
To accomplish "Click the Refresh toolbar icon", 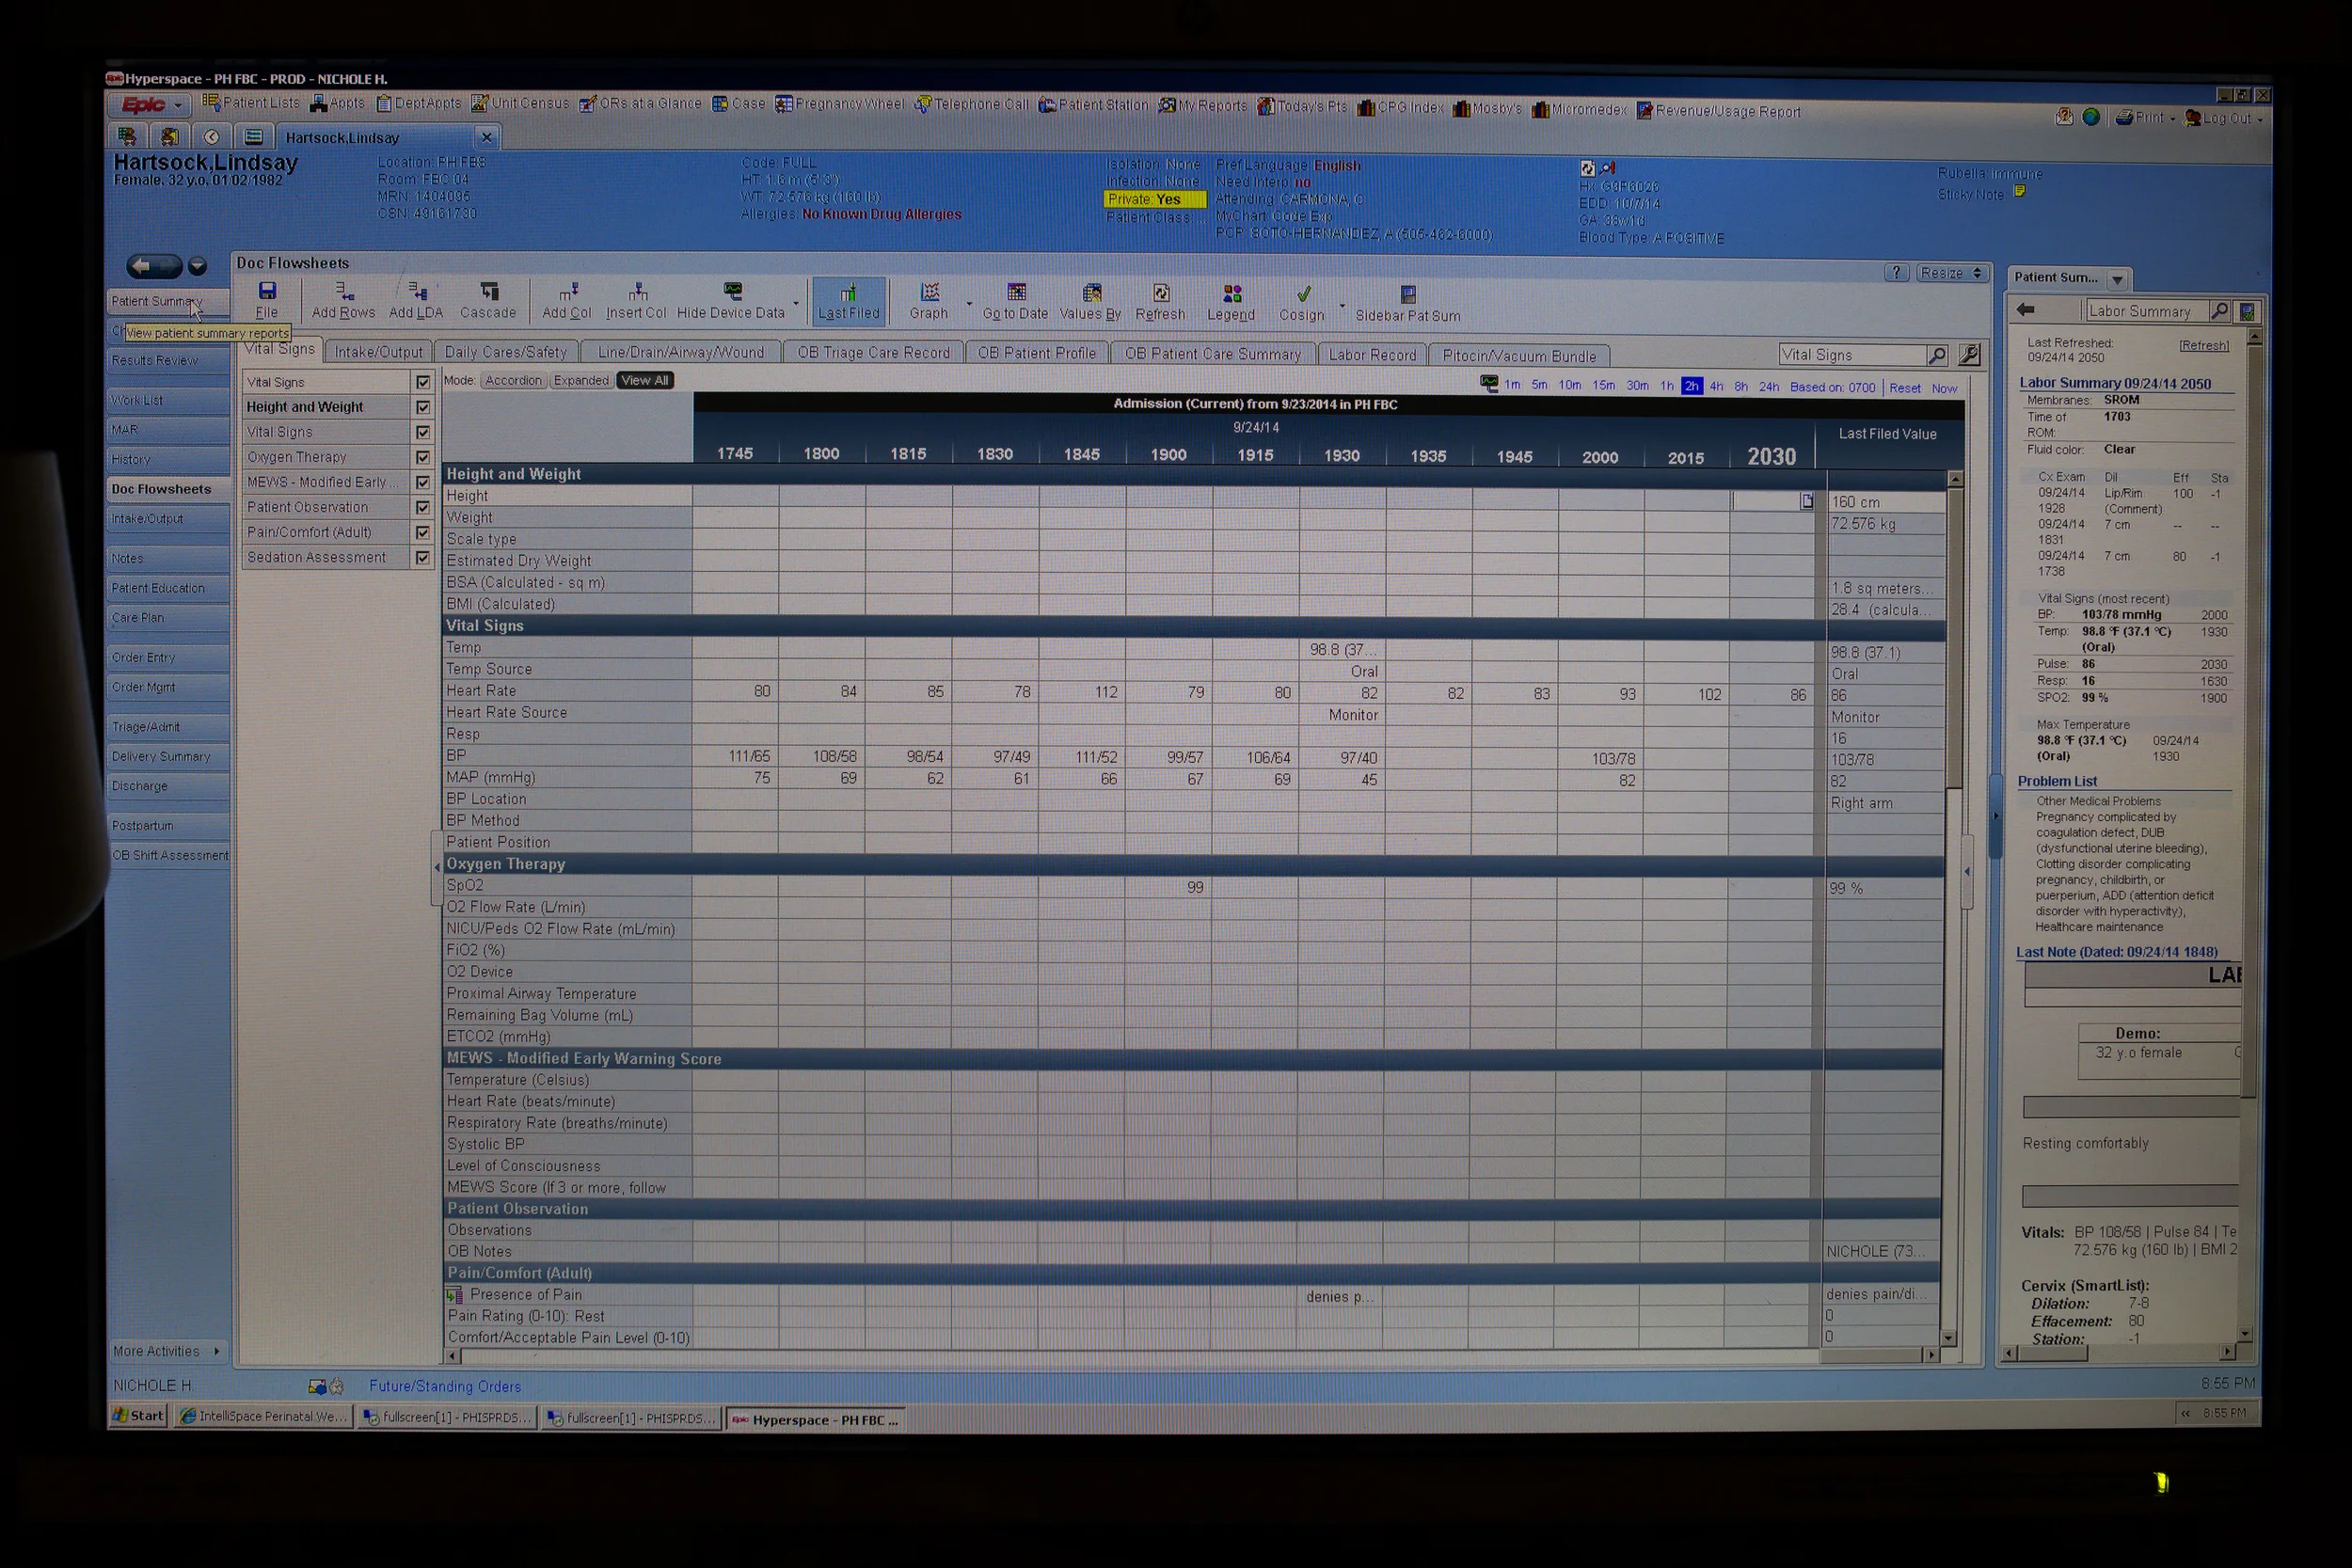I will click(x=1160, y=294).
